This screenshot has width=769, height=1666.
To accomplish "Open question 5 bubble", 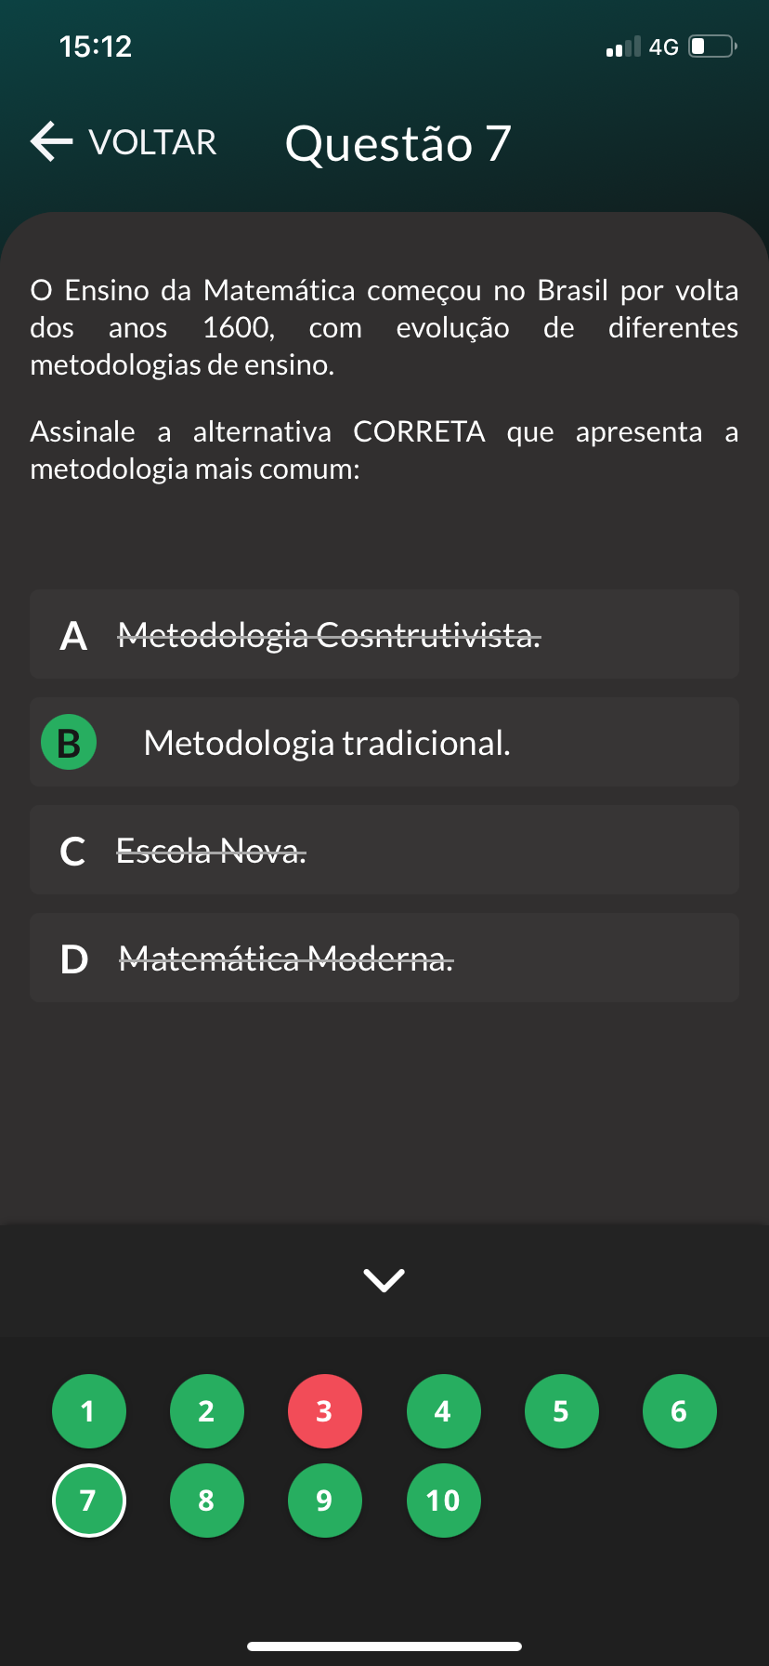I will click(x=561, y=1411).
